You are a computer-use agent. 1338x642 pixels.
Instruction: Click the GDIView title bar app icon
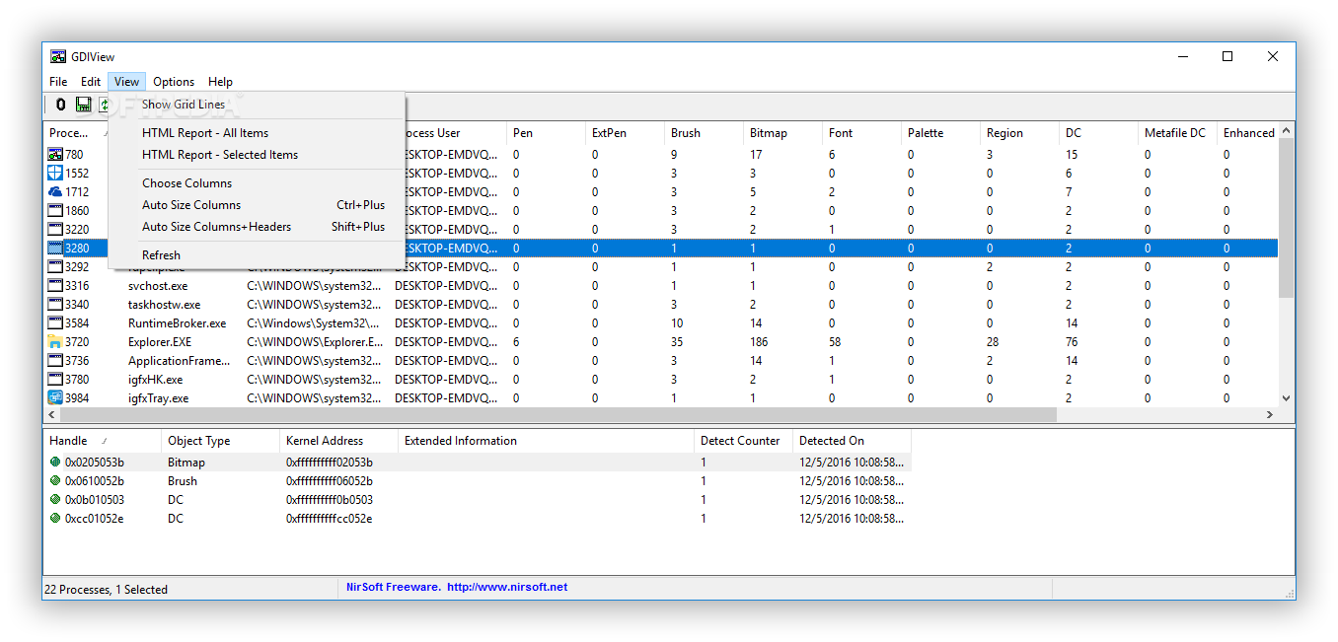tap(58, 56)
